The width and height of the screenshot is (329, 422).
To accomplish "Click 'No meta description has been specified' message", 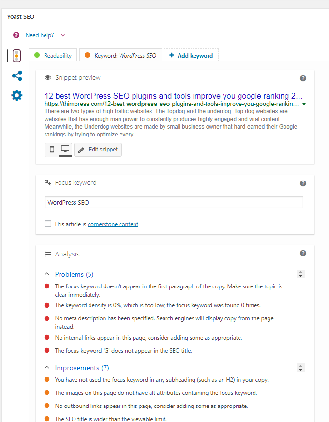I will [x=164, y=322].
